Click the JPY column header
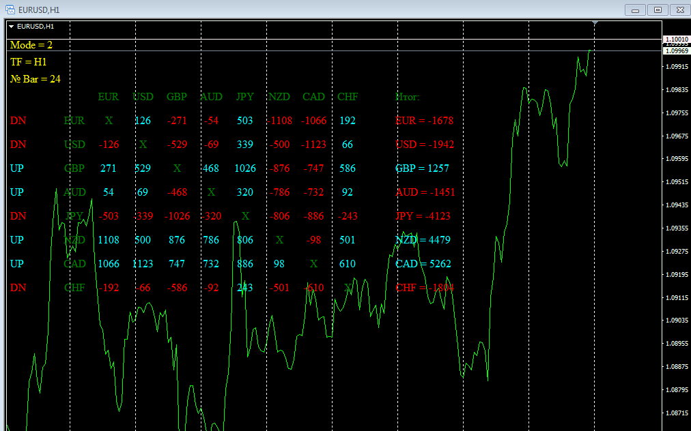 tap(245, 97)
